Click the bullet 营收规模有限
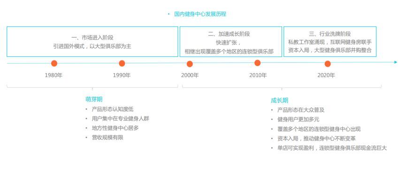Screen dimensions: 406x173 pyautogui.click(x=107, y=137)
